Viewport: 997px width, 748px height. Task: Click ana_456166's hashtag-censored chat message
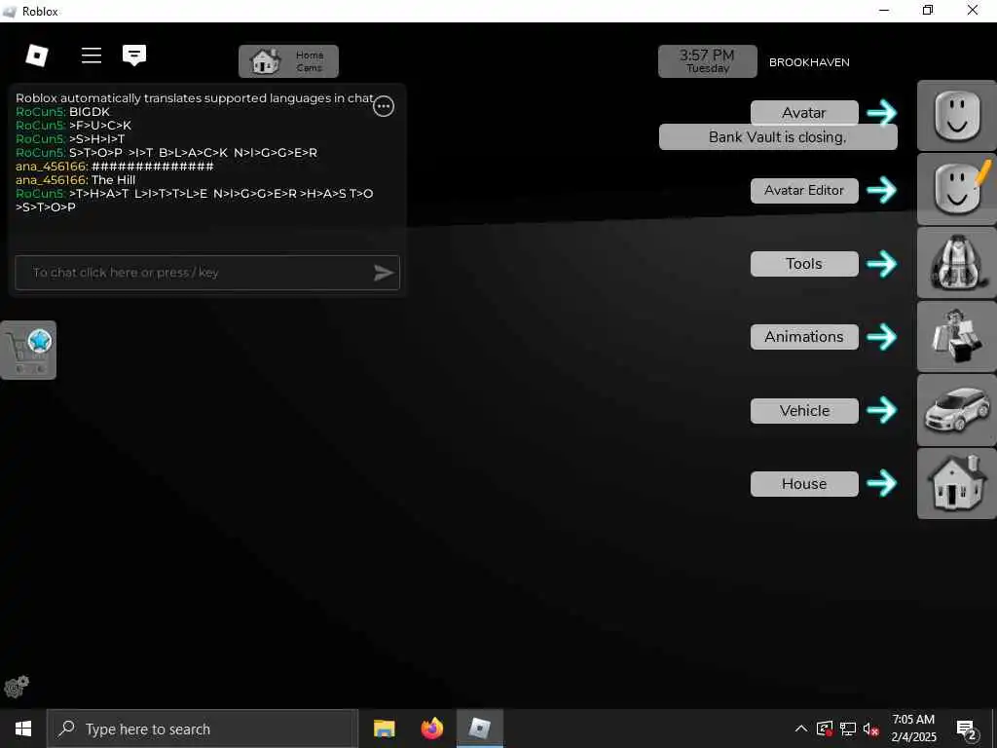(115, 167)
